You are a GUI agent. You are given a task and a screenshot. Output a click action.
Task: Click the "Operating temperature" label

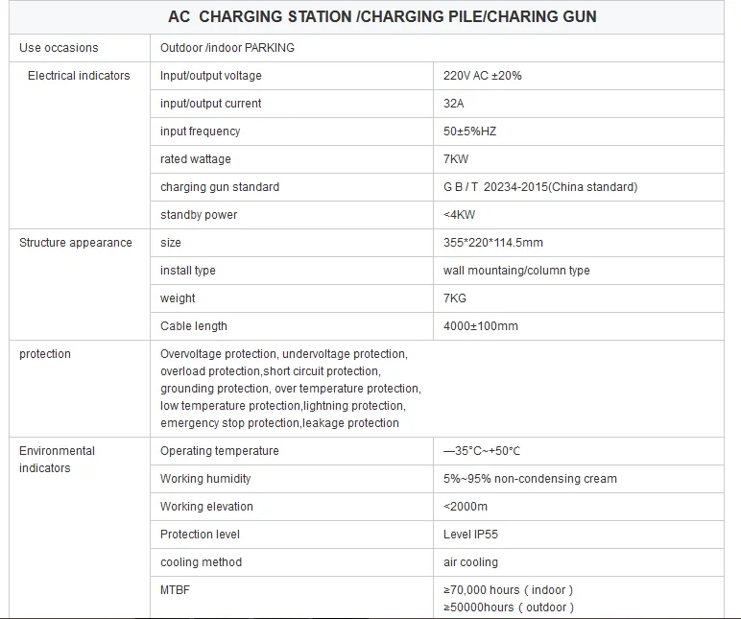pyautogui.click(x=220, y=451)
